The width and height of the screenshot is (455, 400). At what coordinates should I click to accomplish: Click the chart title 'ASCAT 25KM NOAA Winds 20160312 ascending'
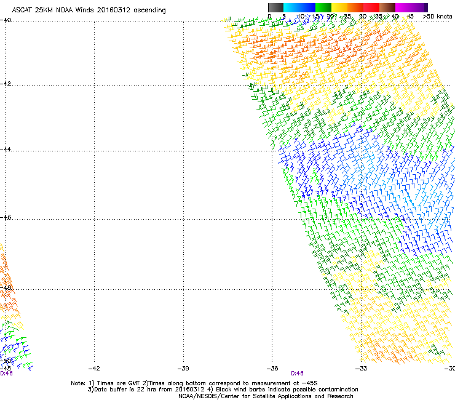89,10
